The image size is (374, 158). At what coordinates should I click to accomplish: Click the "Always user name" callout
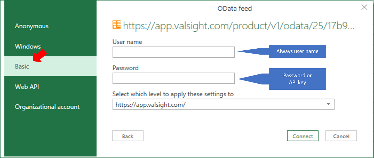point(297,51)
